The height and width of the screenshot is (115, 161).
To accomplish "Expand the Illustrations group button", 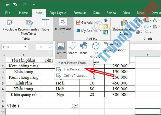I will [63, 29].
